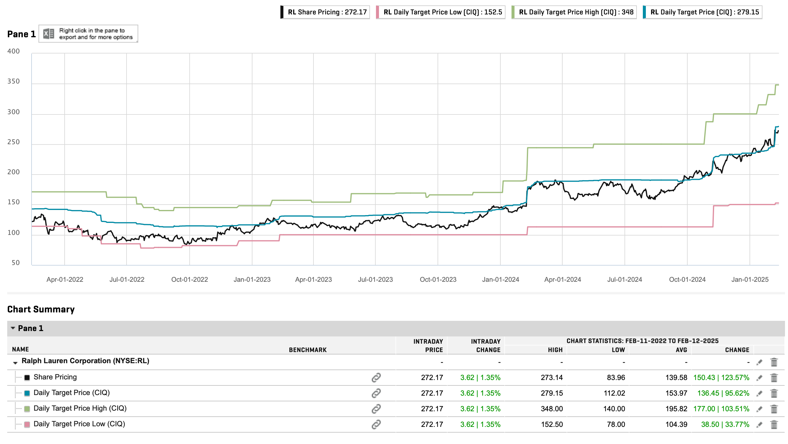Delete the Share Pricing series using trash icon
Viewport: 788px width, 444px height.
(x=774, y=378)
